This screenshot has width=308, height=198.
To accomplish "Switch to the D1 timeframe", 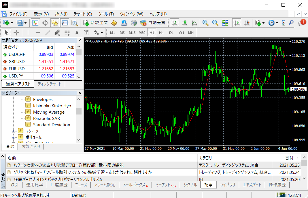I will tap(171, 33).
